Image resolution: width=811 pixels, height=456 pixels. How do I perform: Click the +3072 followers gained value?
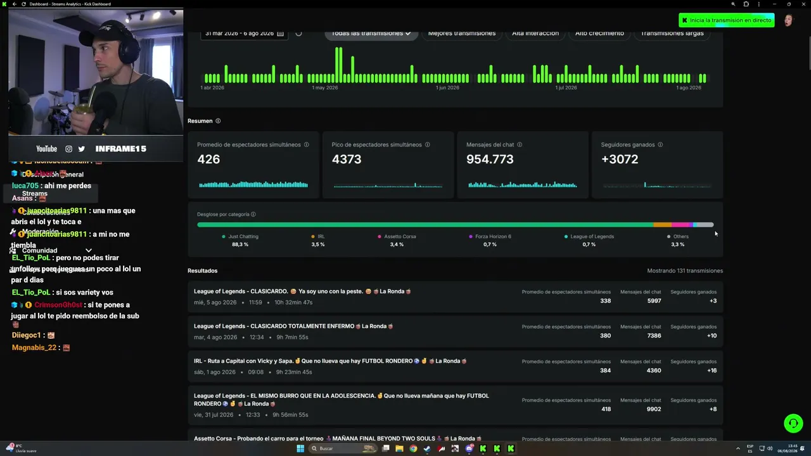point(620,160)
